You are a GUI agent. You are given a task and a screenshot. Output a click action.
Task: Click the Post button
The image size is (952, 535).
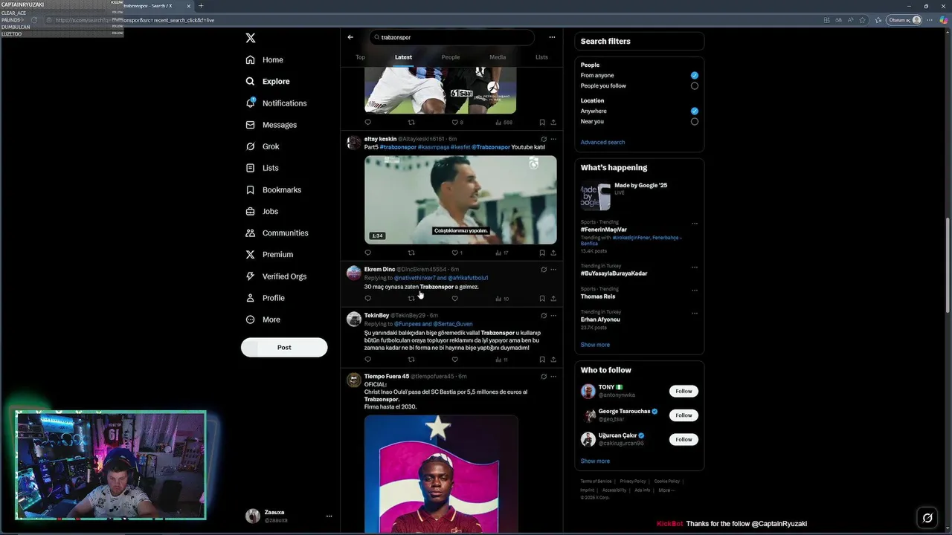pyautogui.click(x=284, y=347)
